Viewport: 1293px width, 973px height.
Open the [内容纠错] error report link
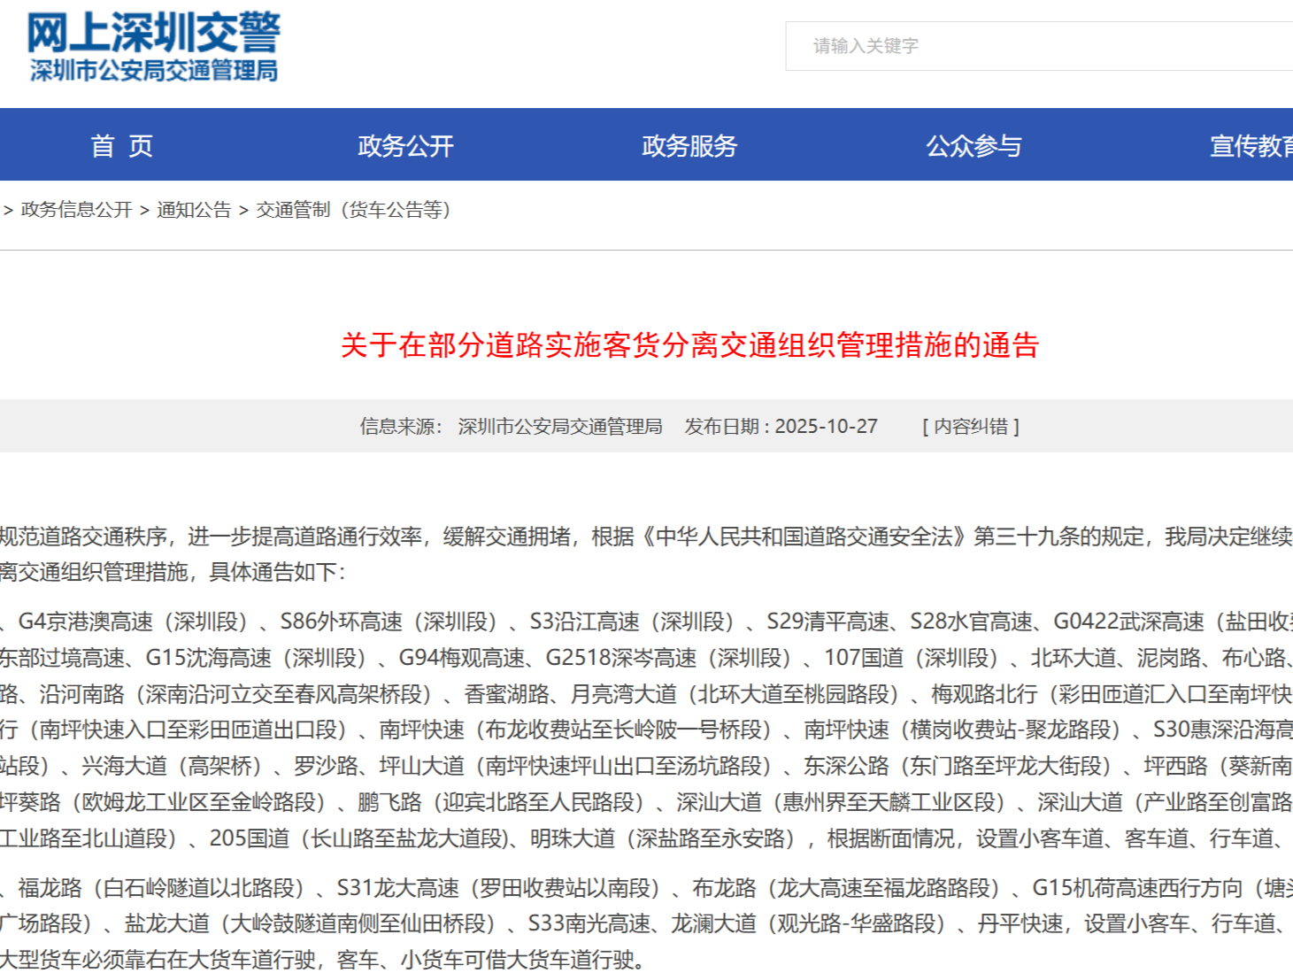click(970, 427)
